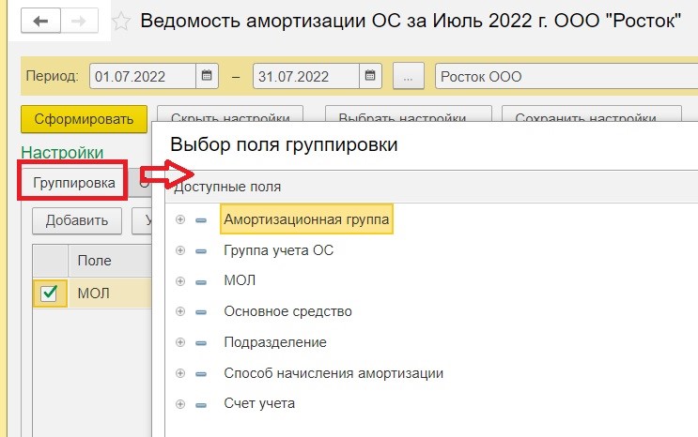Screen dimensions: 698x437
Task: Click field icon beside Счет учета
Action: click(201, 404)
